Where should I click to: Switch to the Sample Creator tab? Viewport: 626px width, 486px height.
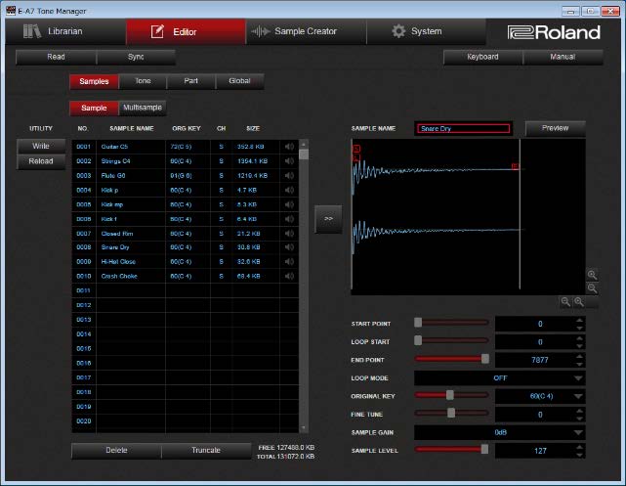[x=305, y=31]
